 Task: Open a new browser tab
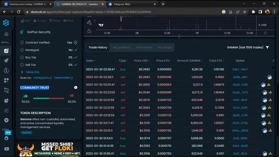click(163, 4)
